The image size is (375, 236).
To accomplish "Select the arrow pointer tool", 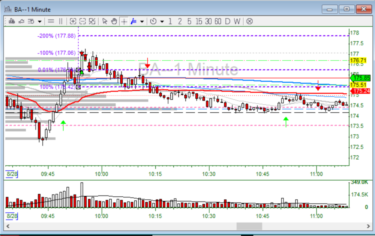I will point(105,21).
